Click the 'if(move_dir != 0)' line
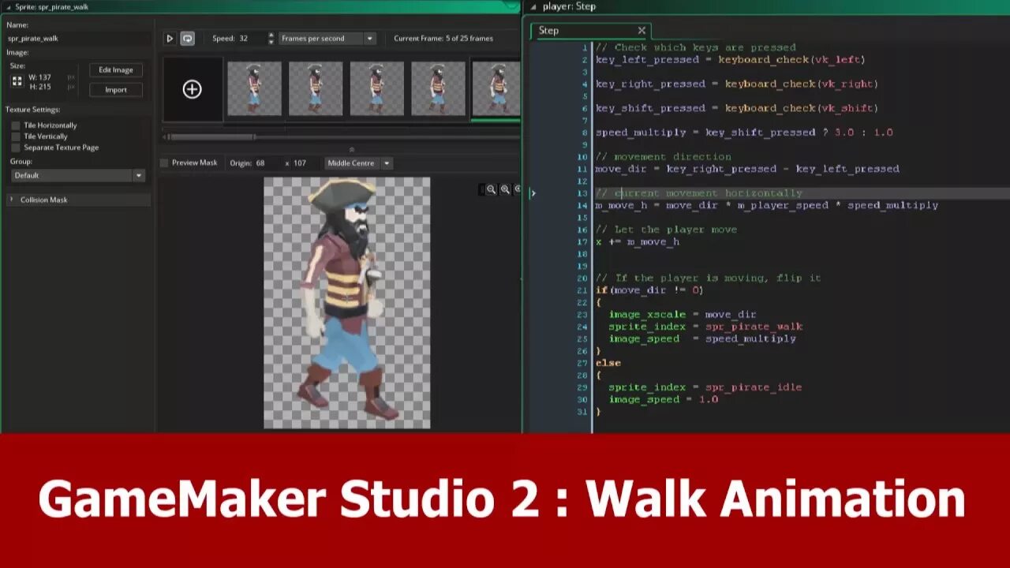This screenshot has width=1010, height=568. point(649,290)
